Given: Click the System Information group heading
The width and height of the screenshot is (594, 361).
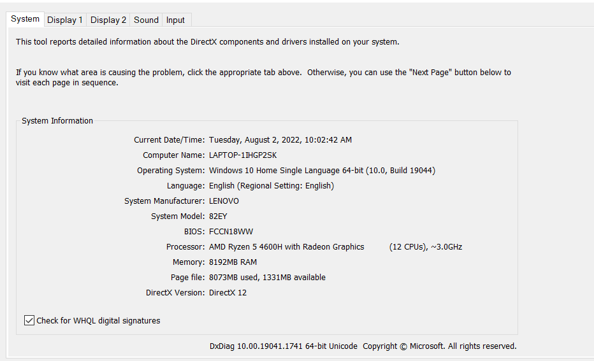Looking at the screenshot, I should [x=57, y=121].
